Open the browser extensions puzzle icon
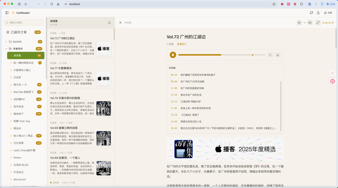This screenshot has width=338, height=188. click(302, 4)
